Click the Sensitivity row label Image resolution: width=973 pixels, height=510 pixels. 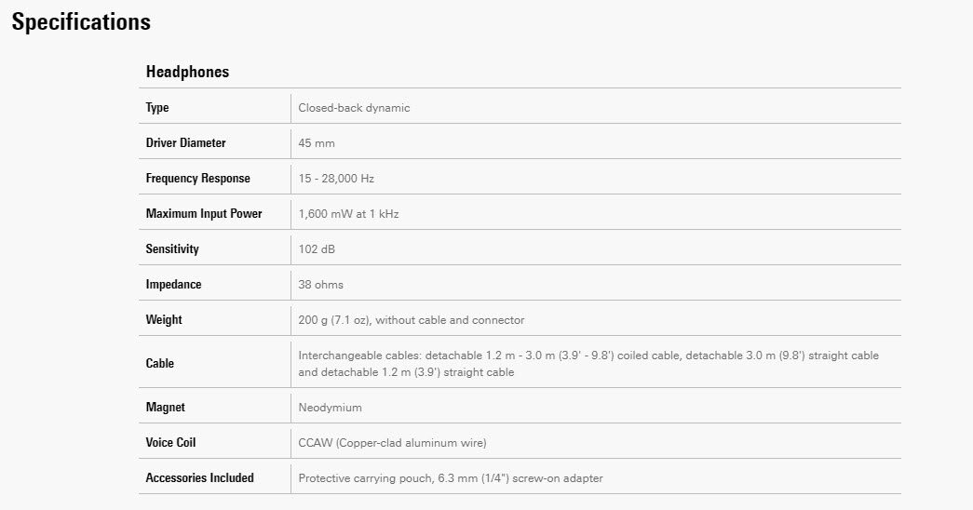[172, 249]
